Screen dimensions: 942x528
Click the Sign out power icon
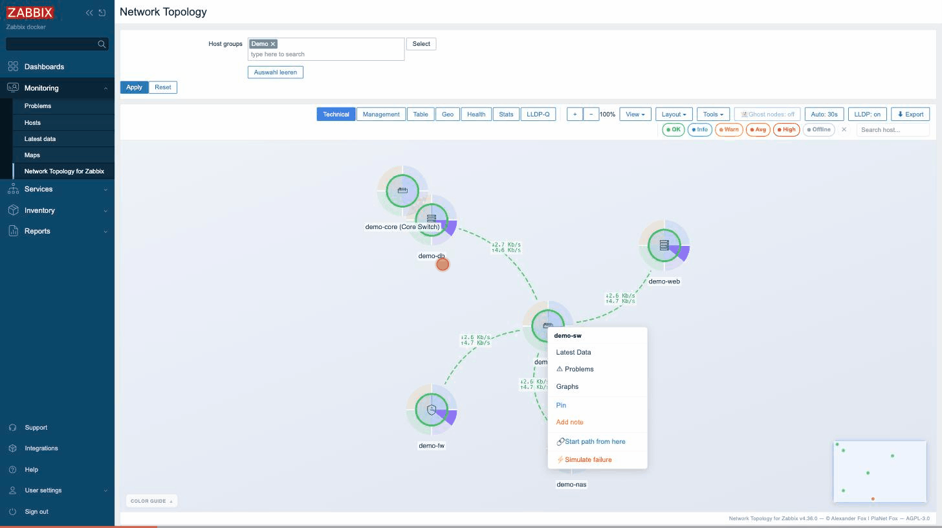(13, 512)
